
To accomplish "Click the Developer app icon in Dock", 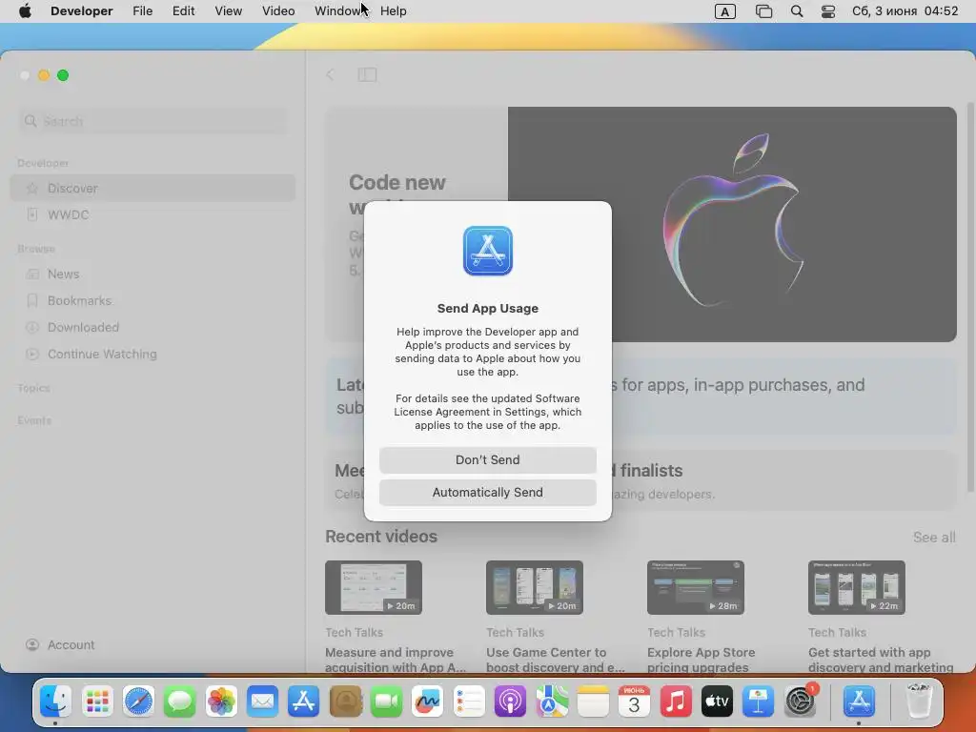I will click(x=859, y=701).
